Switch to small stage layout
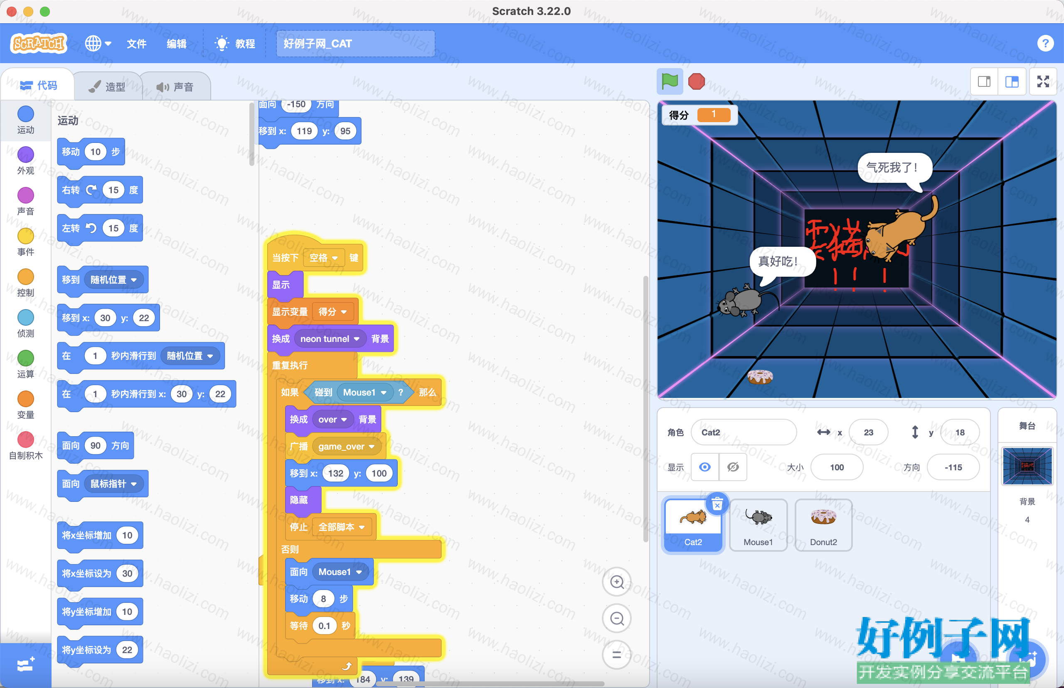 (x=984, y=81)
